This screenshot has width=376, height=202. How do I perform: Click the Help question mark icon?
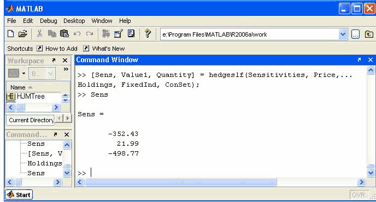click(148, 33)
